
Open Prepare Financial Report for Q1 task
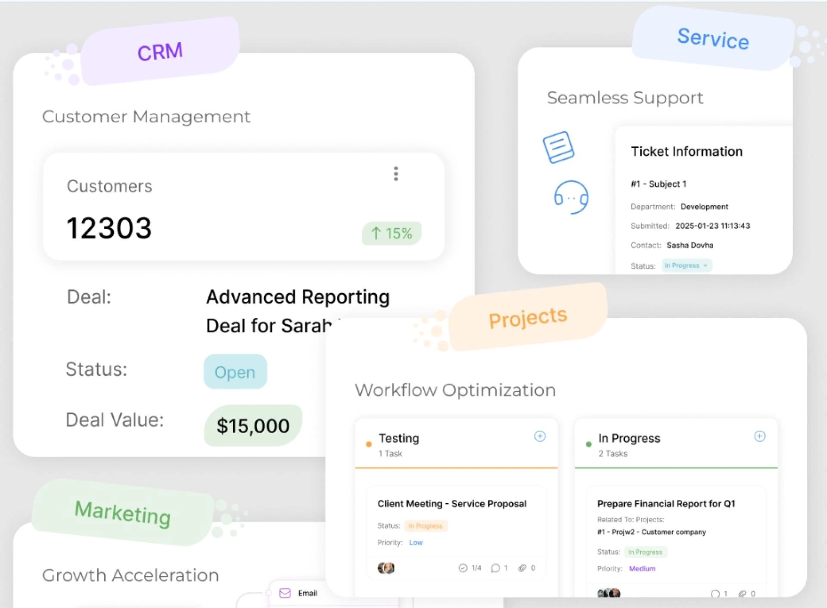coord(665,503)
